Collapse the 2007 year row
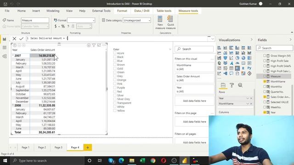Viewport: 294px width, 165px height. (x=13, y=55)
